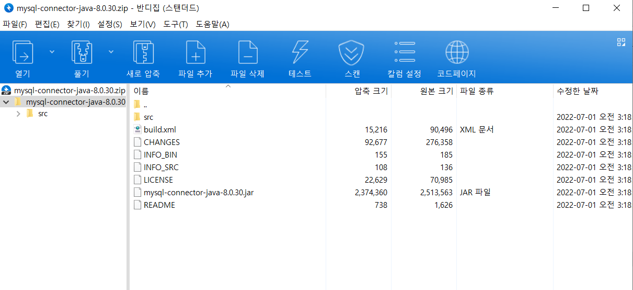The width and height of the screenshot is (633, 290).
Task: Click the src folder icon in file list
Action: 137,117
